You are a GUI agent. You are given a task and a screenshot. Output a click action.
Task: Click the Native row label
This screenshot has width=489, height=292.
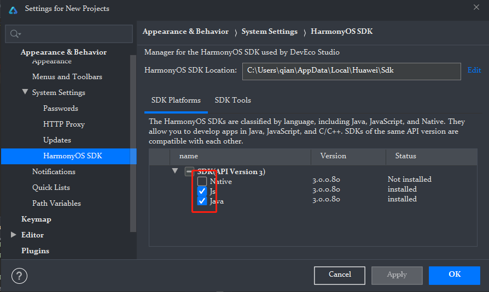tap(221, 182)
